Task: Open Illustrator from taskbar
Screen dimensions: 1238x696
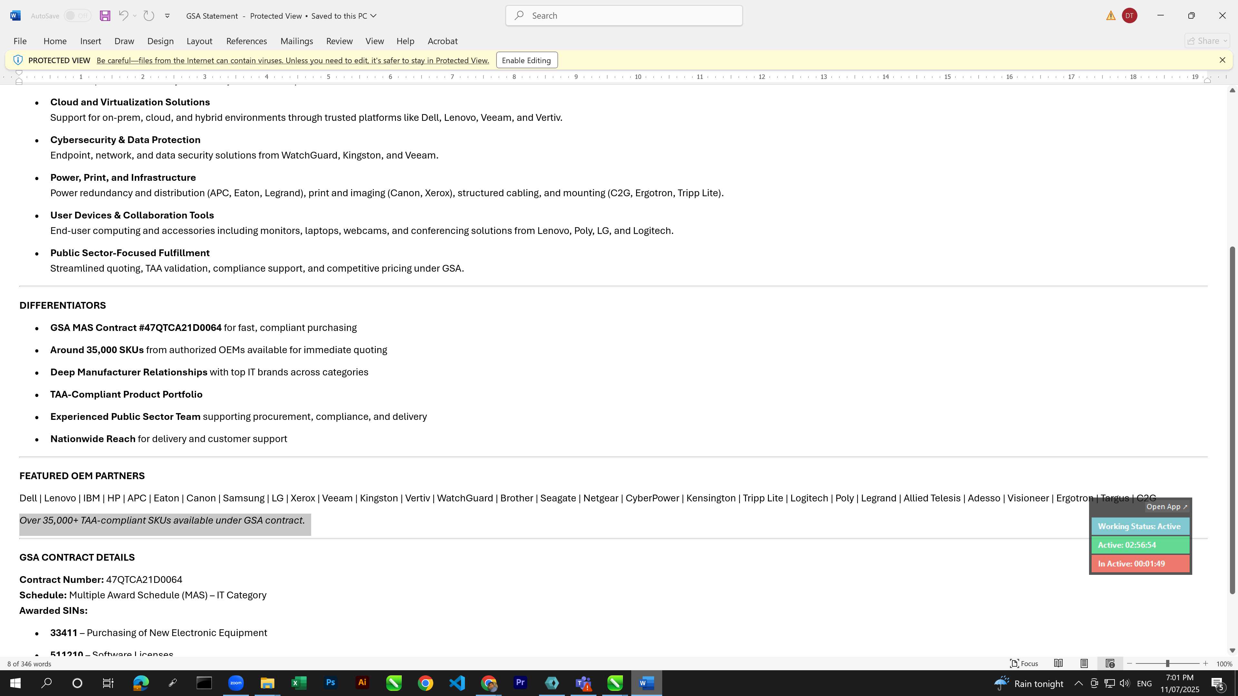Action: pos(362,683)
